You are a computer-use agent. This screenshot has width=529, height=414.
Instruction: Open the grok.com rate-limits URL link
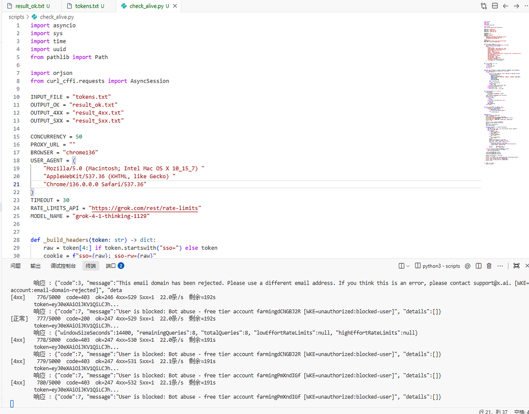[x=145, y=208]
